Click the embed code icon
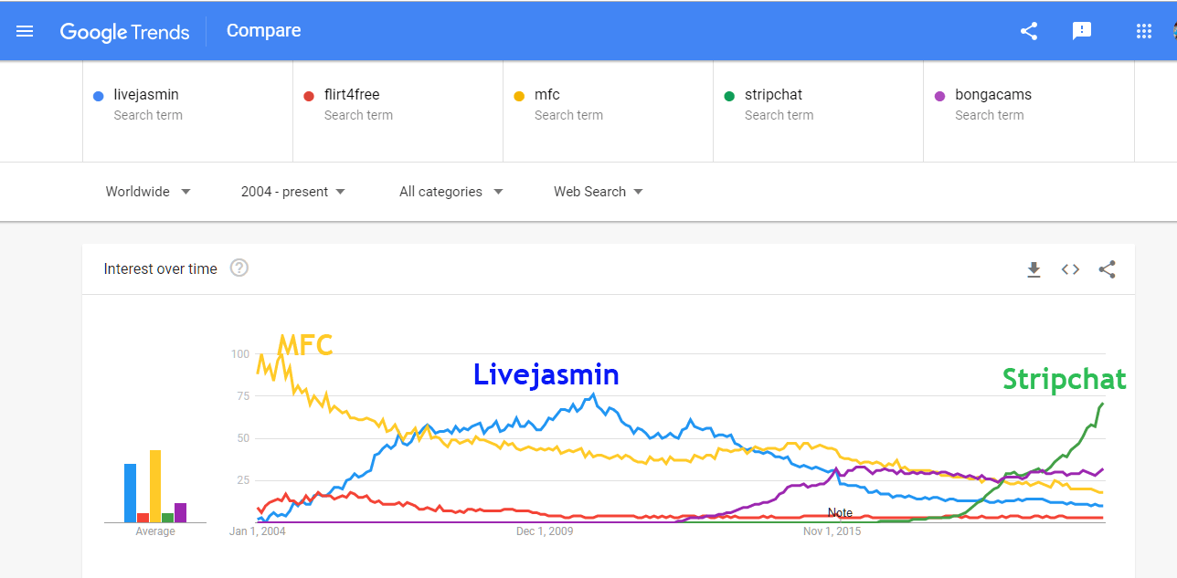Image resolution: width=1177 pixels, height=578 pixels. click(1070, 269)
